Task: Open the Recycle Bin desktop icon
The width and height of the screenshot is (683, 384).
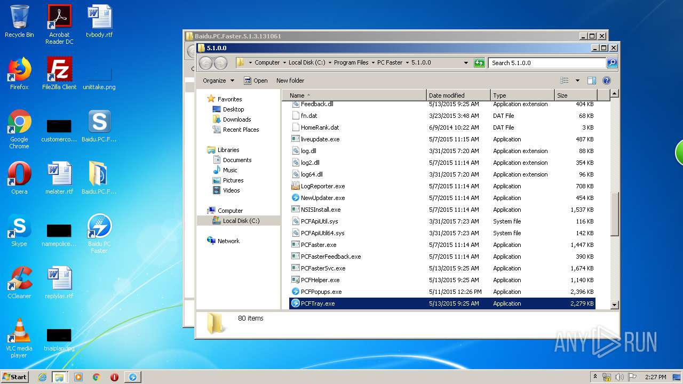Action: point(19,21)
